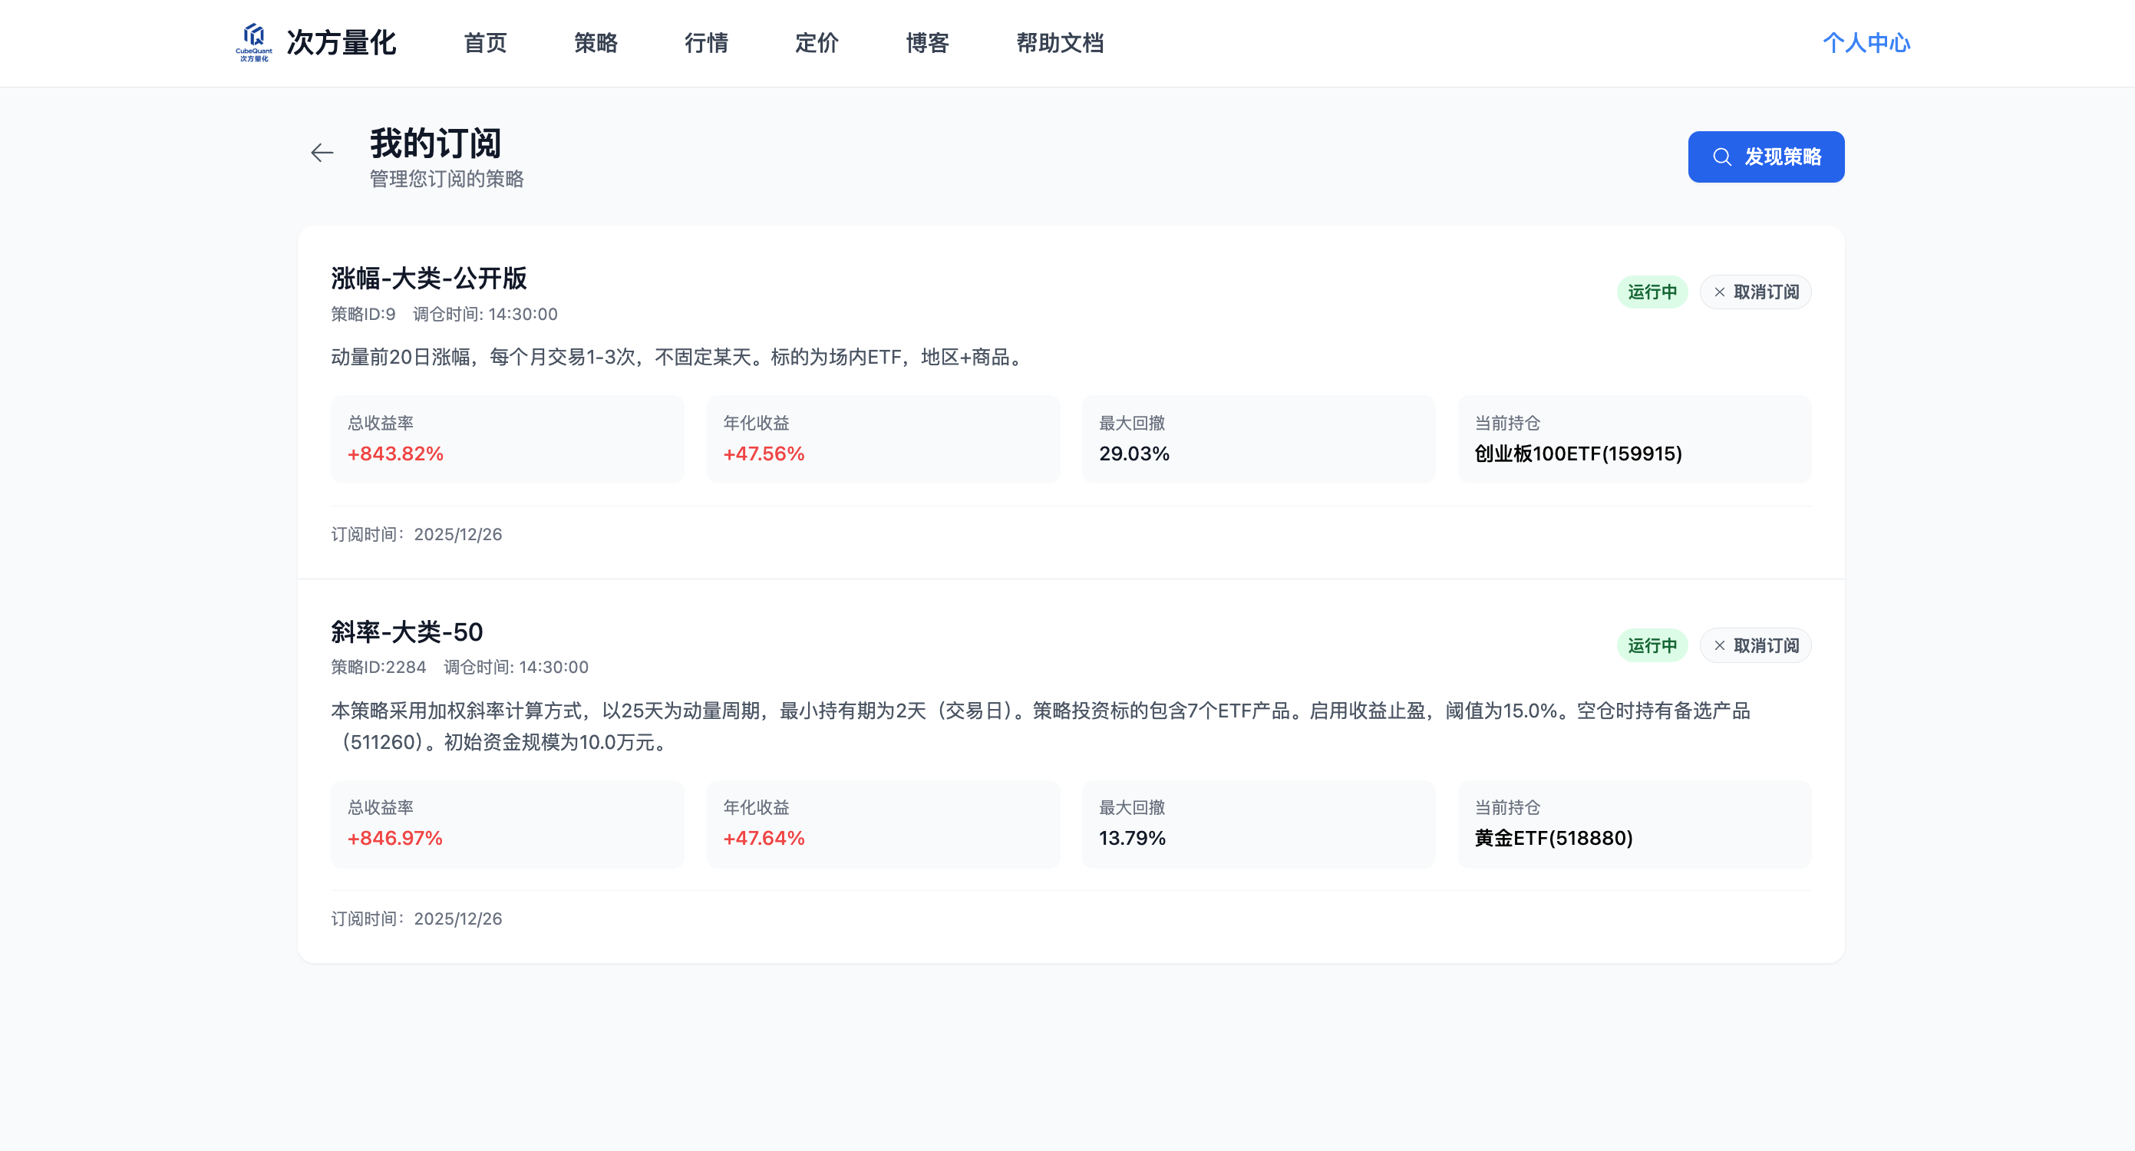Click the X icon on second 取消订阅 button
Image resolution: width=2135 pixels, height=1151 pixels.
click(1718, 645)
